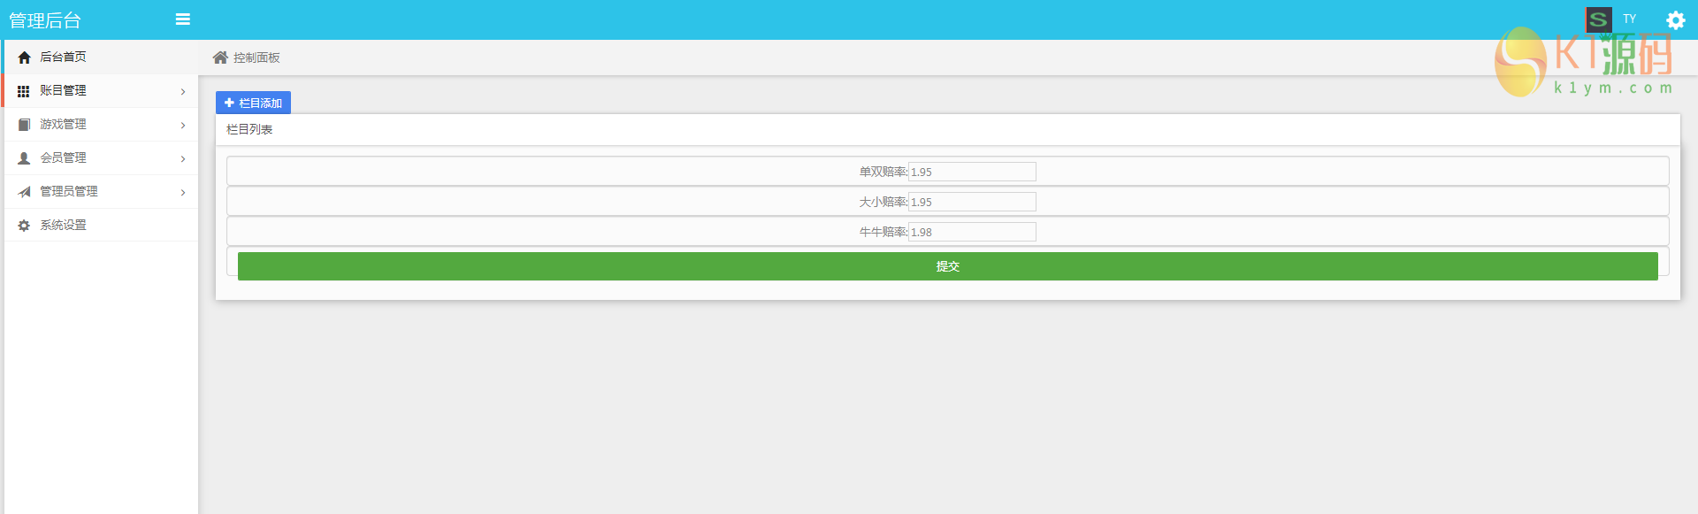
Task: Open the 管理员管理 menu item
Action: tap(101, 192)
